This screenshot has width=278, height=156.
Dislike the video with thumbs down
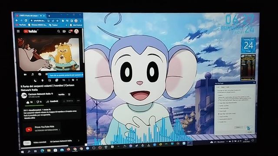39,102
